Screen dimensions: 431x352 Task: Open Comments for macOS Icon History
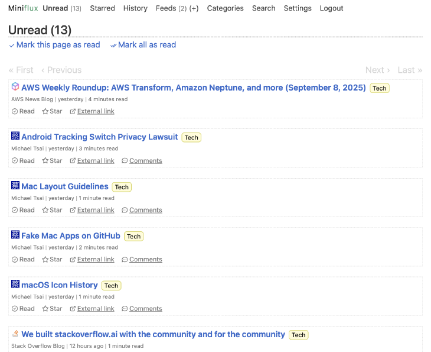[142, 309]
